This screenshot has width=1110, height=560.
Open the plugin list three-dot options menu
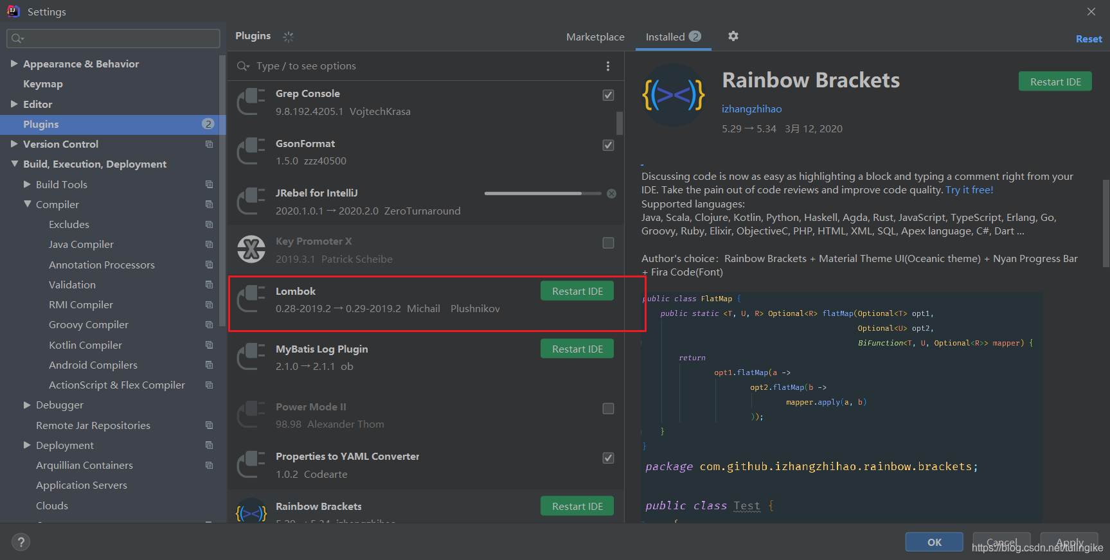608,66
